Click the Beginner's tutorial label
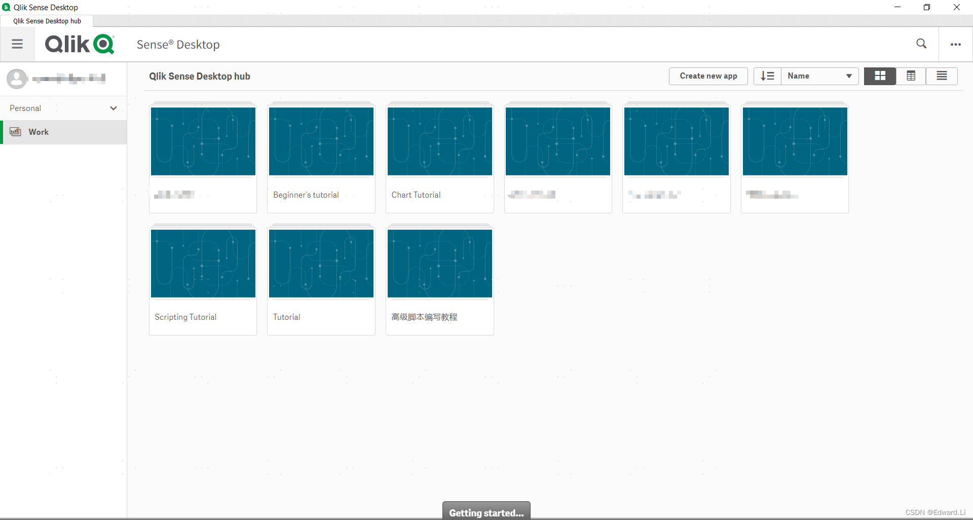The width and height of the screenshot is (973, 520). click(x=306, y=195)
